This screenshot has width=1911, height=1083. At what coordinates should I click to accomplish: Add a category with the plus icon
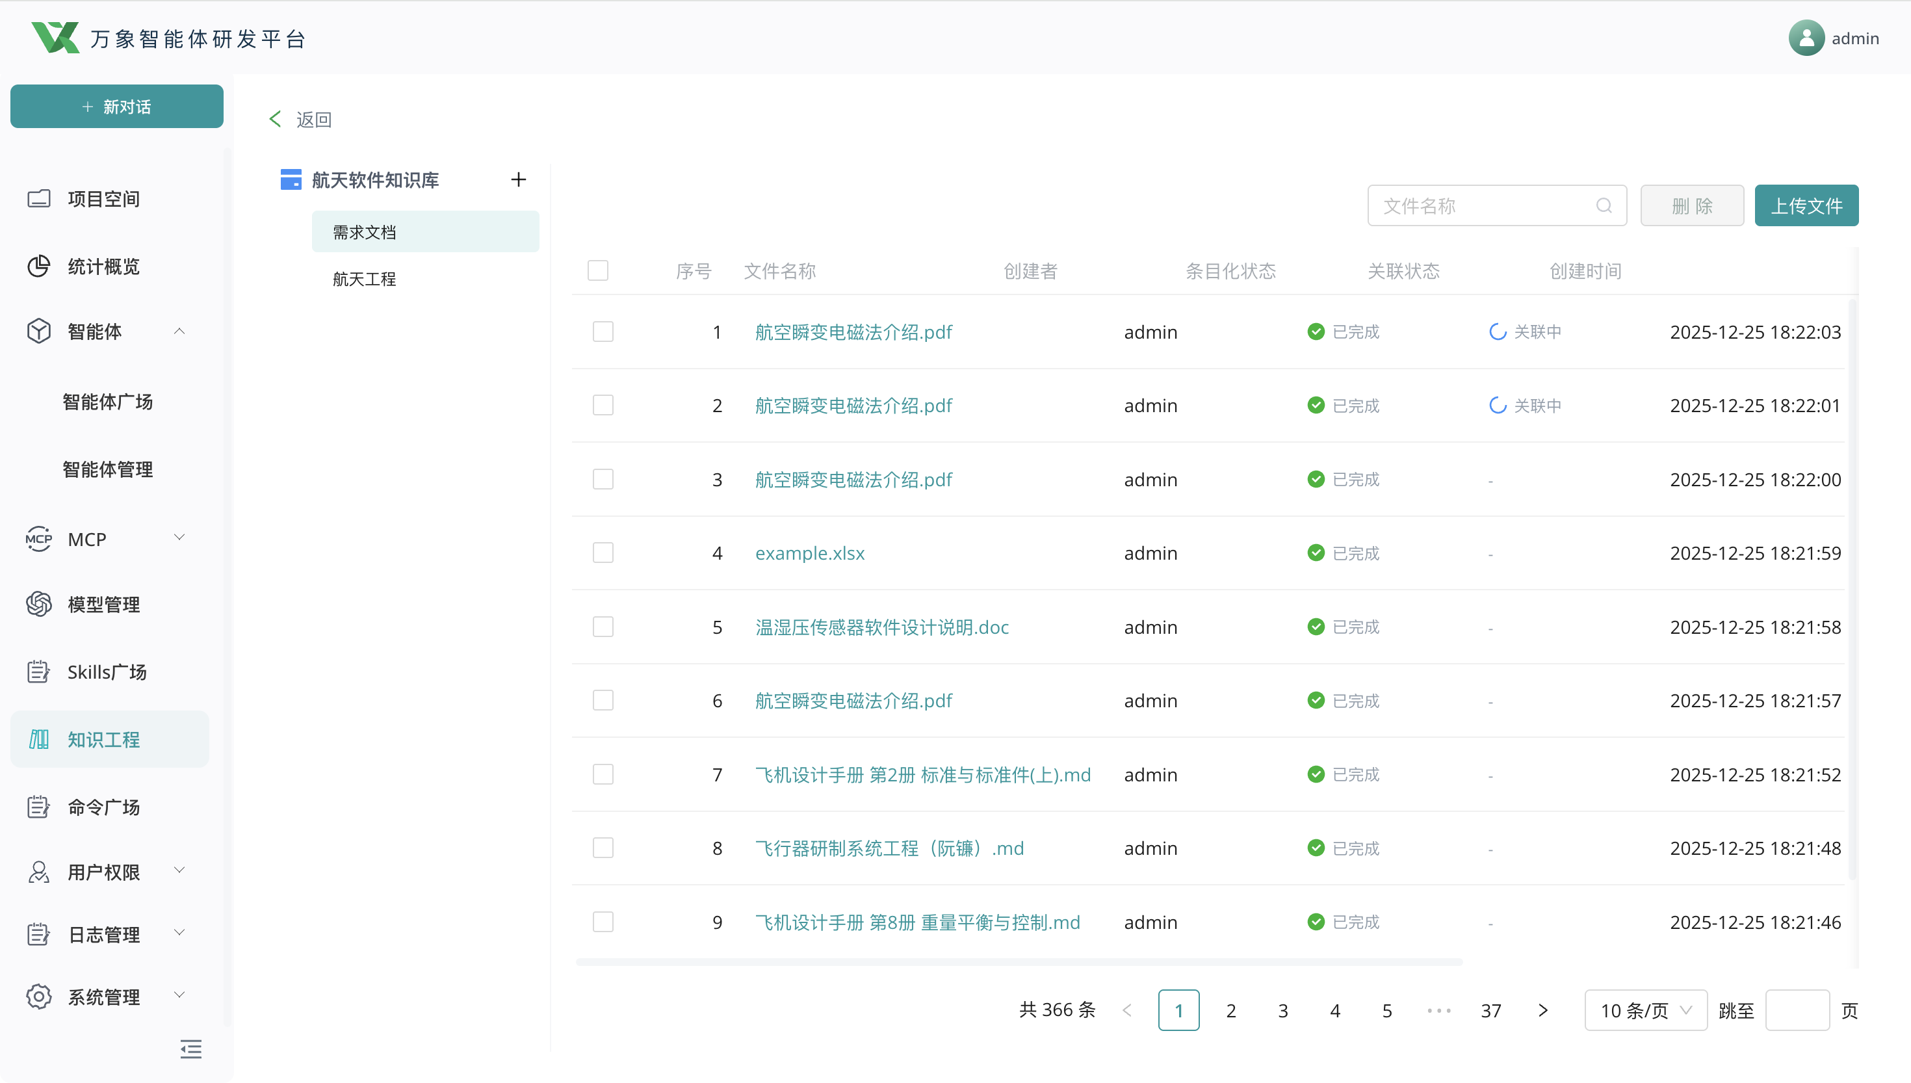pyautogui.click(x=519, y=179)
